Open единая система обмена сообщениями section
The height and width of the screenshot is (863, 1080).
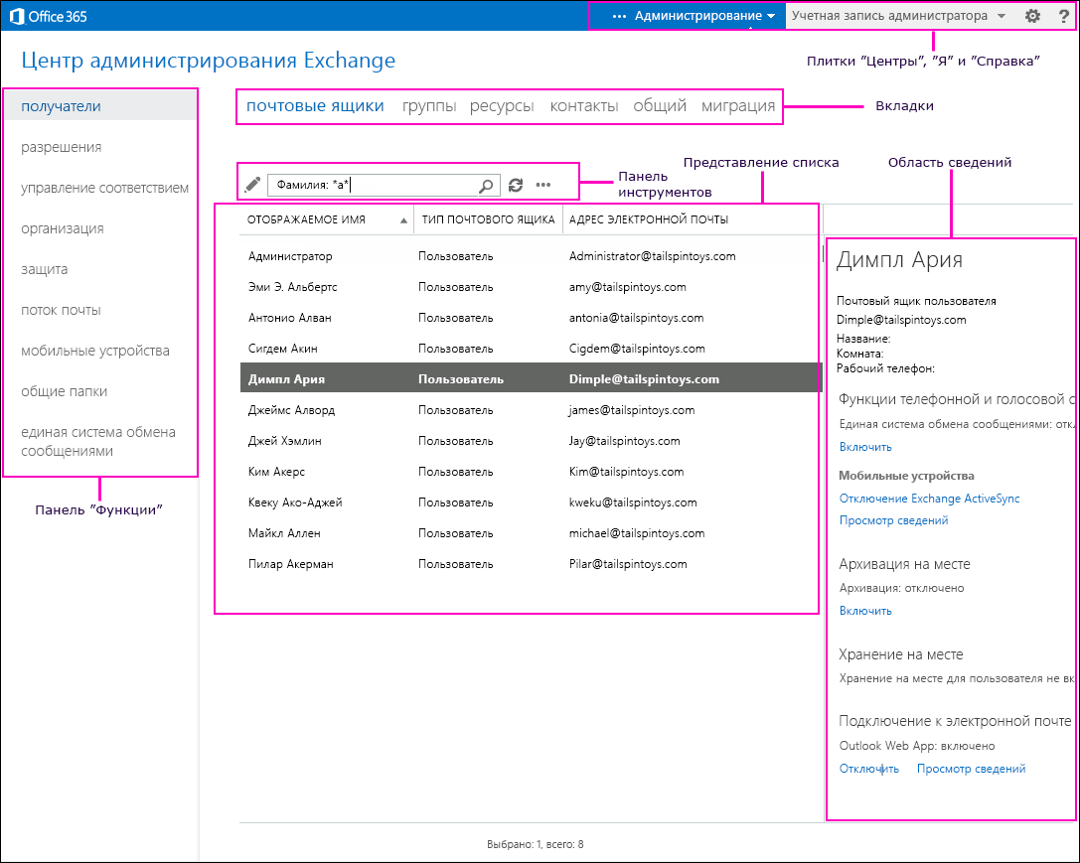point(100,441)
